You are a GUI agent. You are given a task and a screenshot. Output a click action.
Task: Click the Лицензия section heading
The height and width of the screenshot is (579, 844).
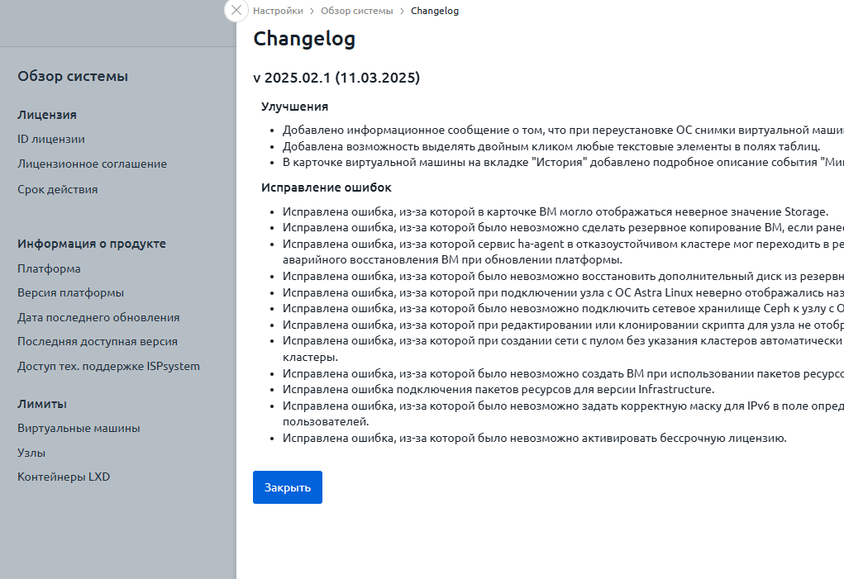47,115
